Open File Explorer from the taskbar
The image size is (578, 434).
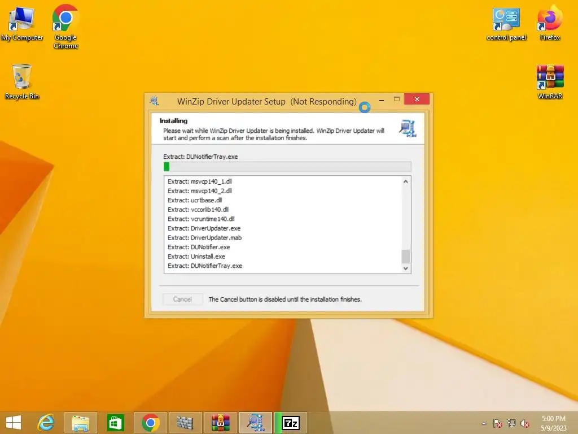[80, 423]
